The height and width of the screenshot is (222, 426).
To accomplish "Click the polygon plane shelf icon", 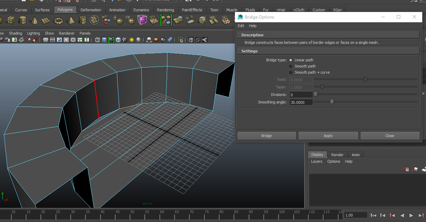I will coord(46,20).
